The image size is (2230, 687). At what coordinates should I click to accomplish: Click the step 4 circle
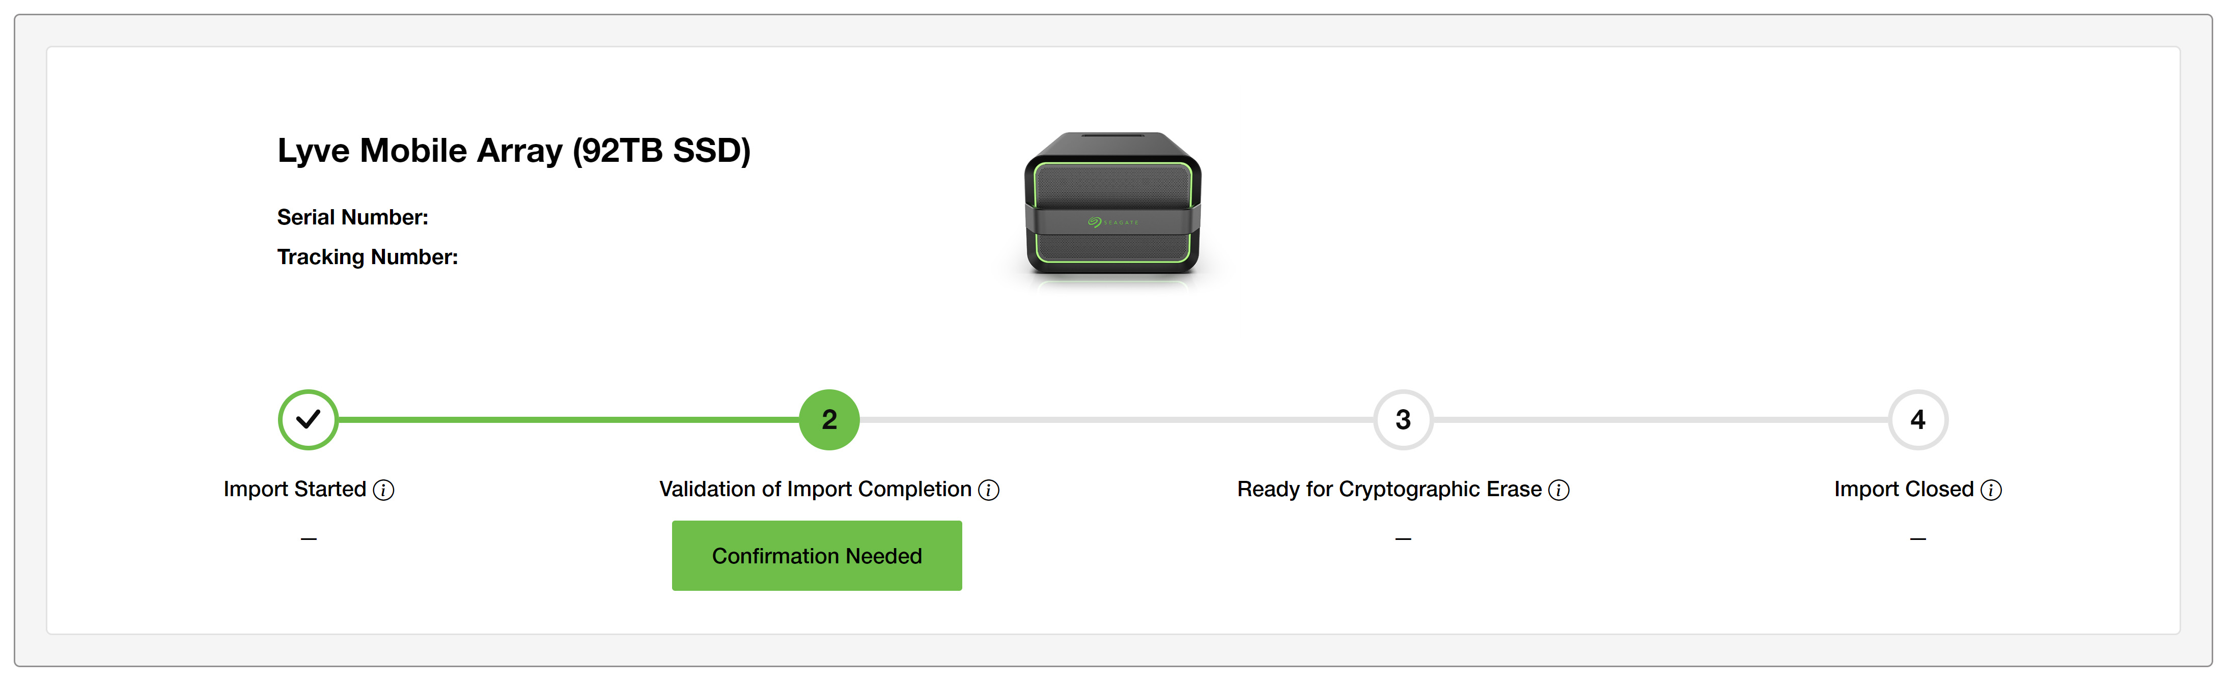1917,420
